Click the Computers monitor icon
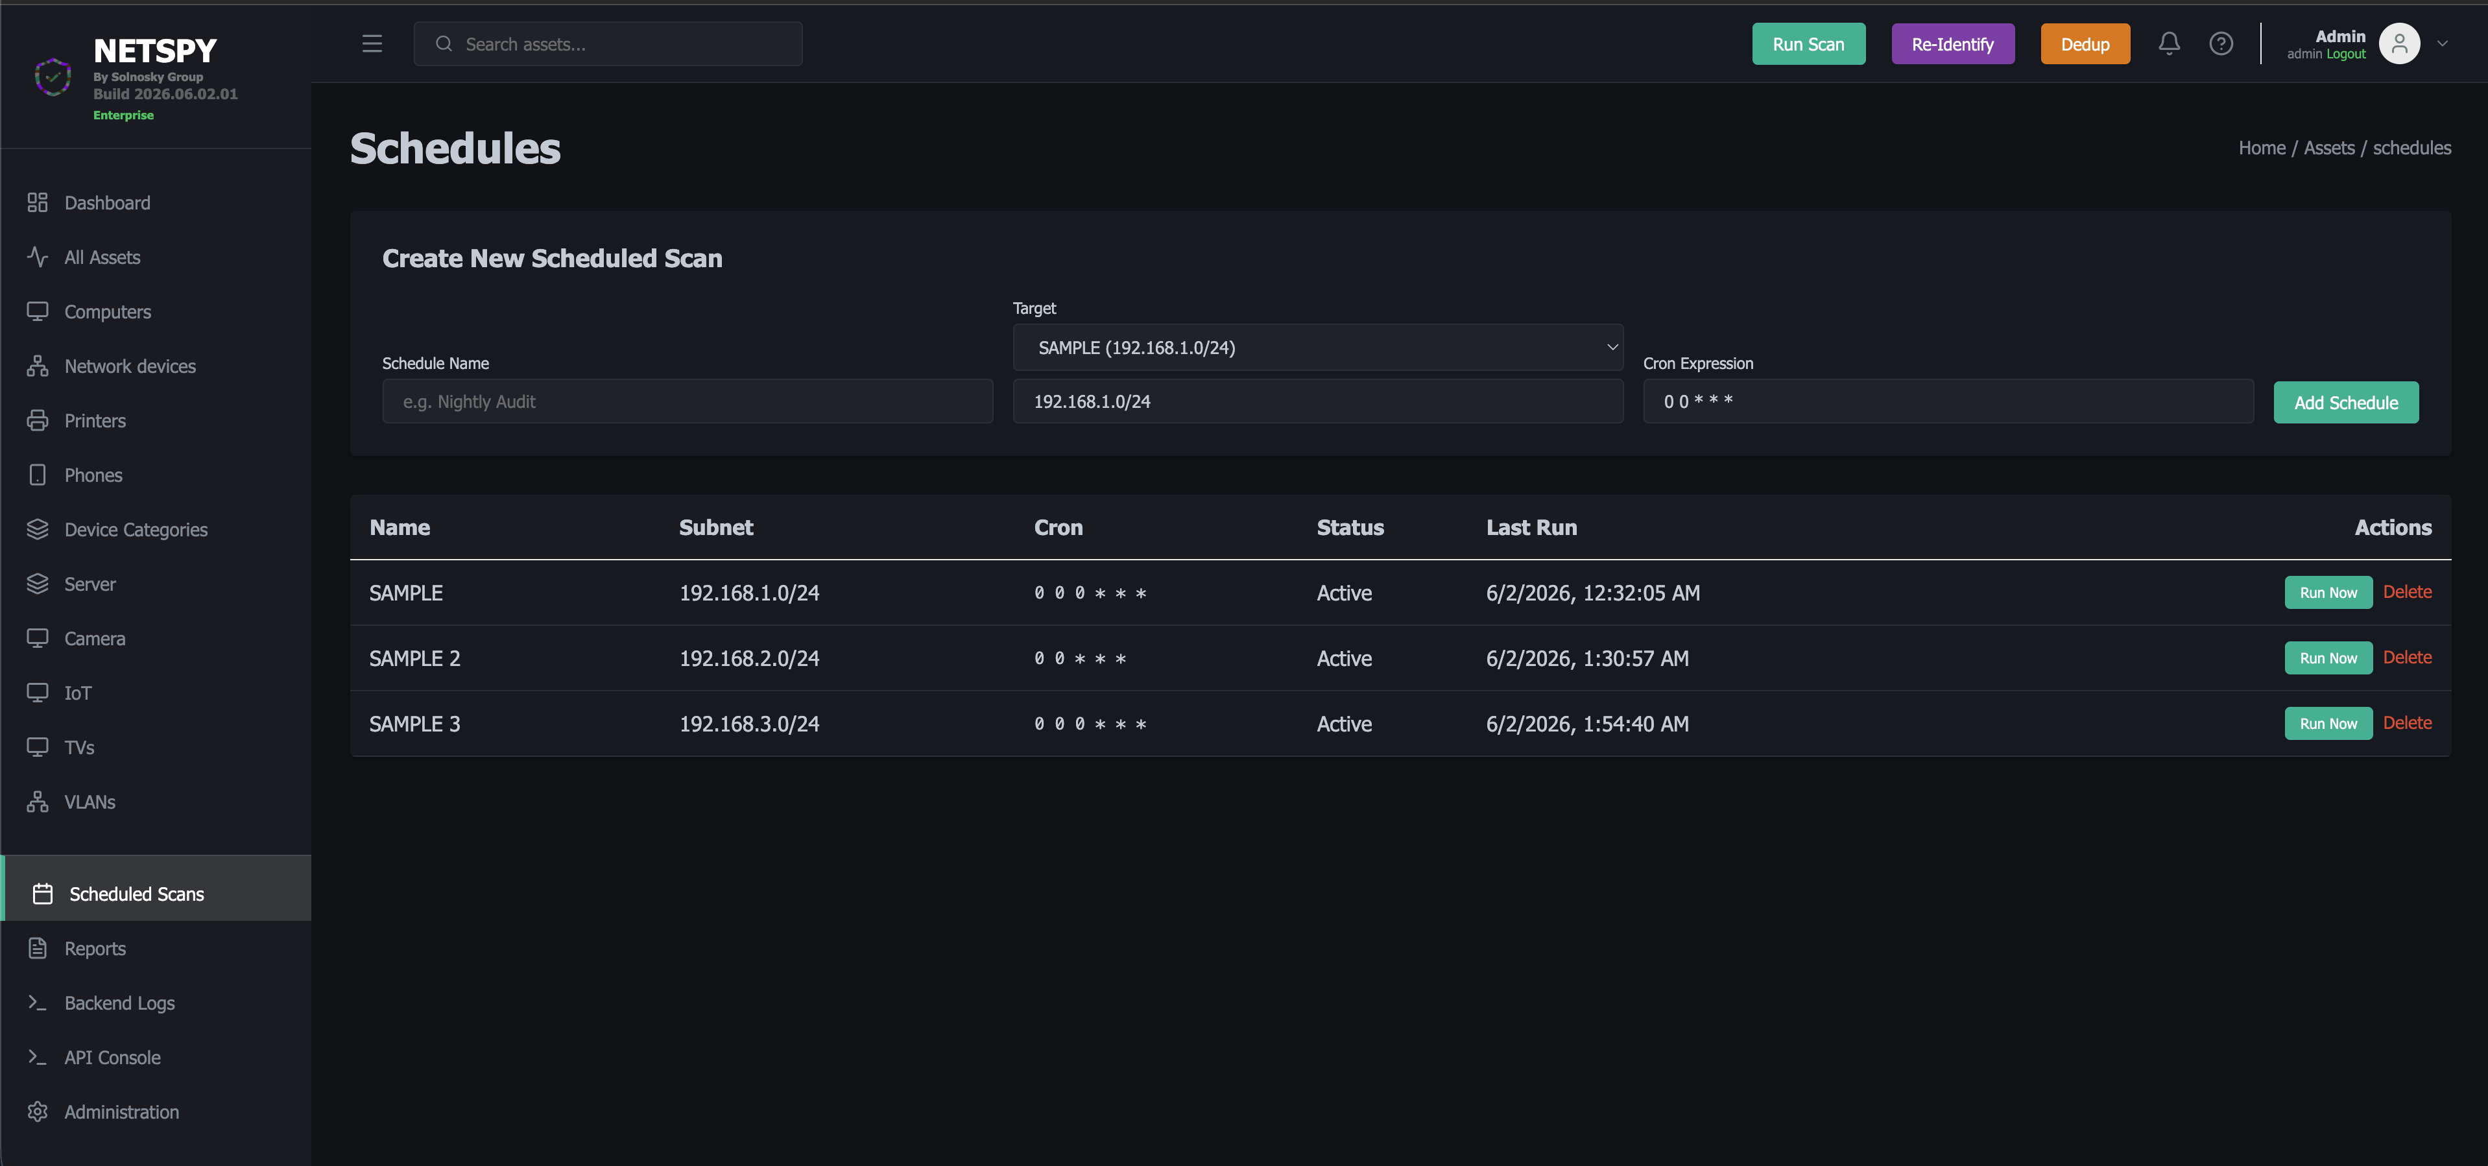This screenshot has width=2488, height=1166. pos(38,311)
